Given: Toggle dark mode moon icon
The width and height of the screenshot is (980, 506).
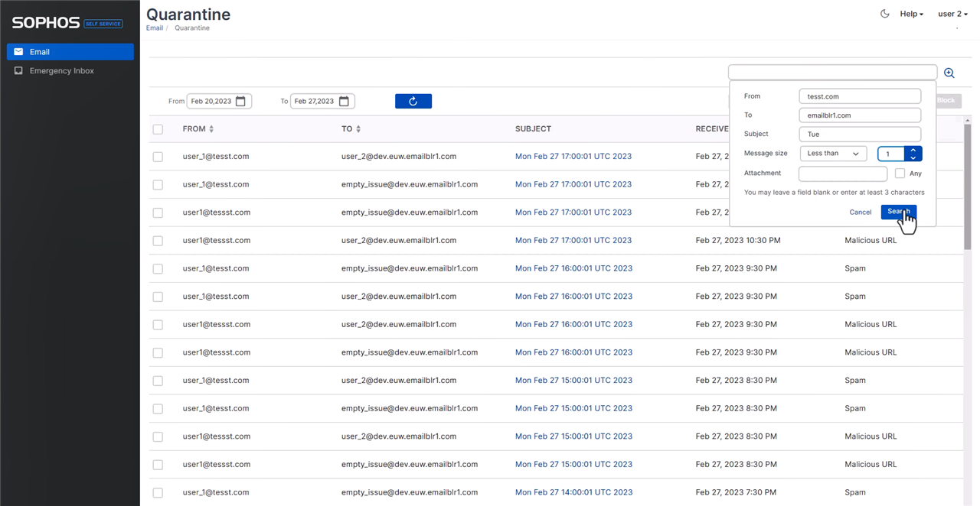Looking at the screenshot, I should [x=885, y=14].
